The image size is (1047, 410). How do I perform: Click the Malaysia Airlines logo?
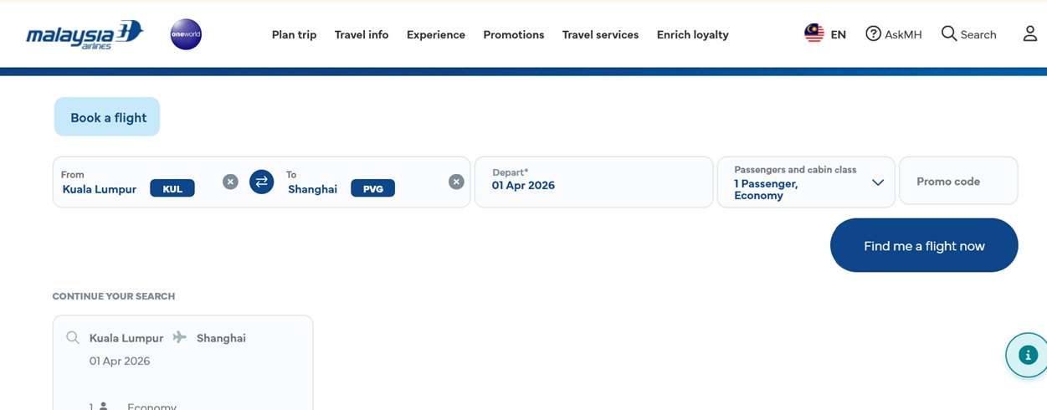point(85,35)
